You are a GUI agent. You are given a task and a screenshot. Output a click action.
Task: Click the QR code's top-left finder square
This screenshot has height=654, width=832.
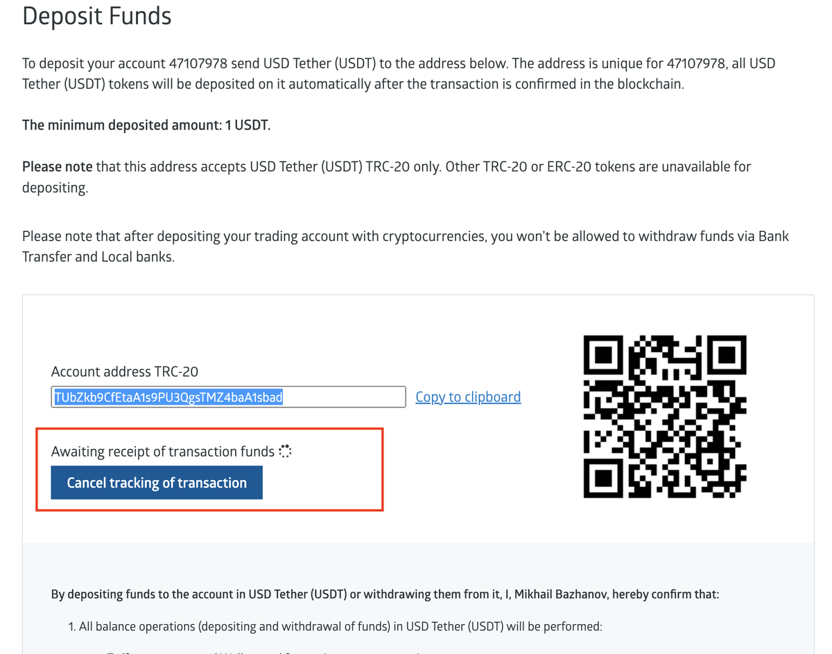[x=606, y=357]
